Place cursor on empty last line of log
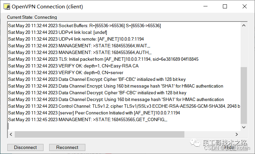The width and height of the screenshot is (255, 154). 67,126
